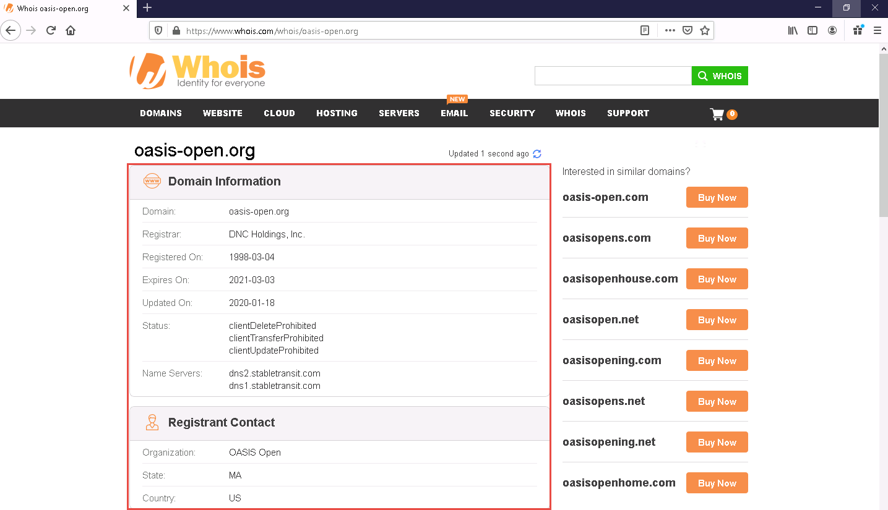The width and height of the screenshot is (888, 510).
Task: Click the refresh icon beside Updated timestamp
Action: pos(537,154)
